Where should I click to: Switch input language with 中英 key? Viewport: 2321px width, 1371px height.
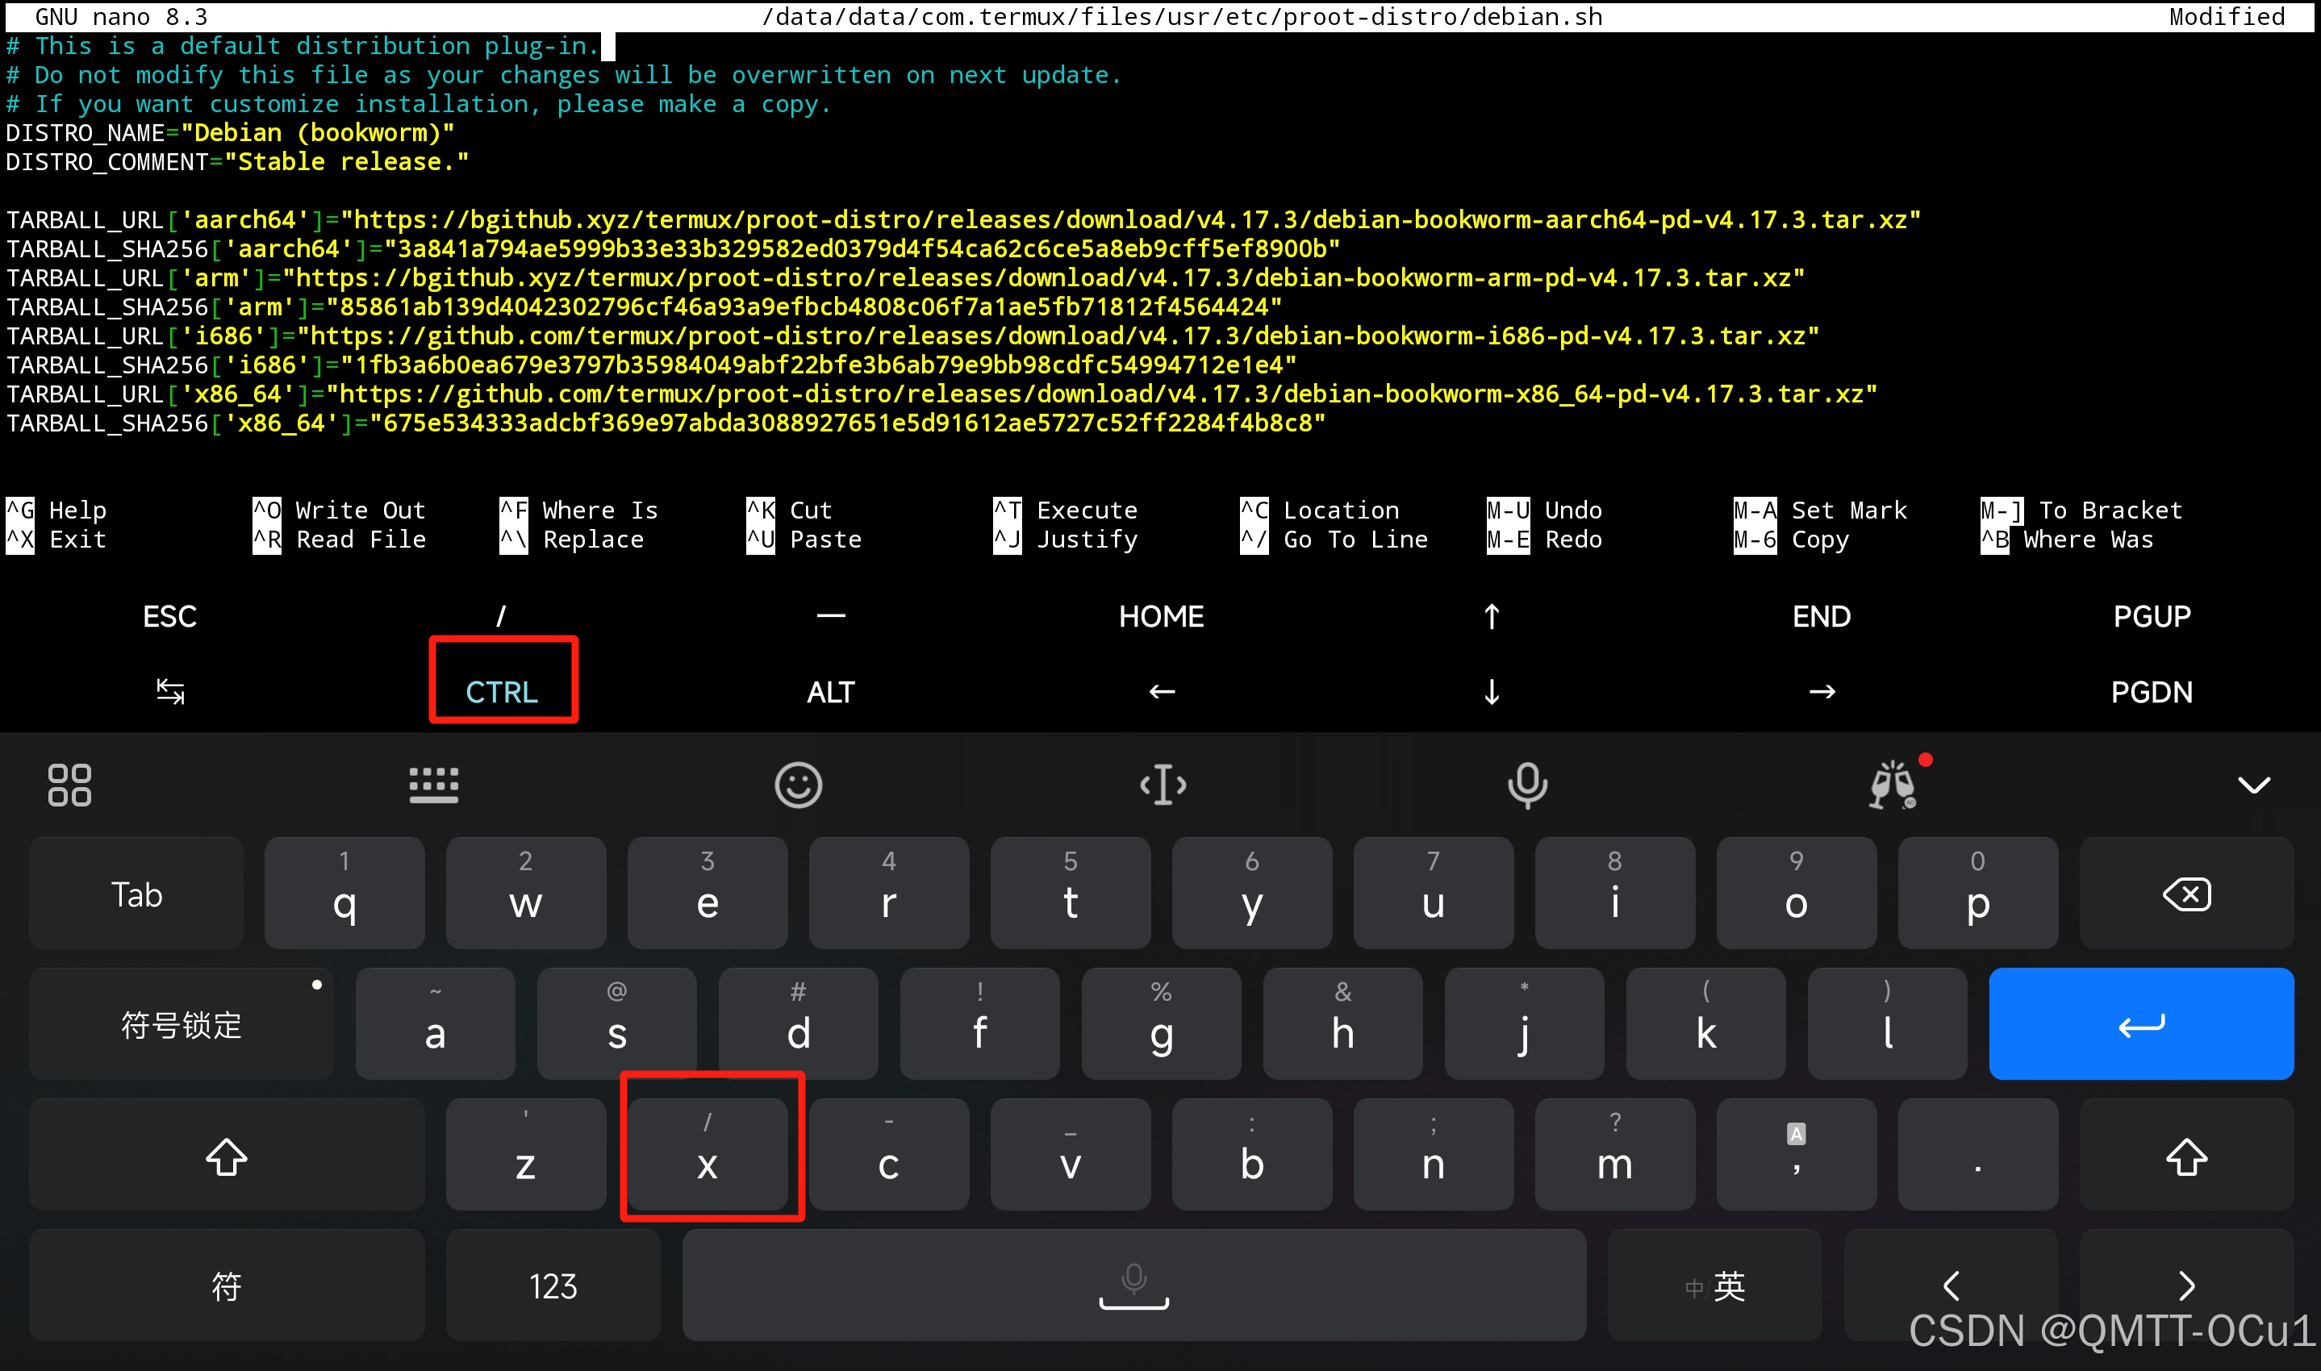1715,1286
